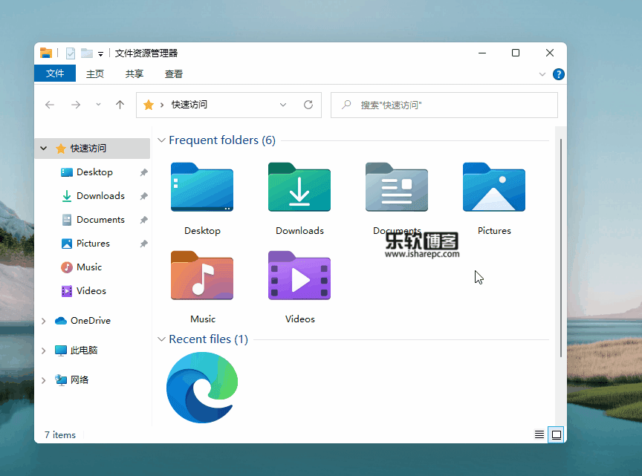642x476 pixels.
Task: Switch to the 查看 ribbon tab
Action: [x=173, y=74]
